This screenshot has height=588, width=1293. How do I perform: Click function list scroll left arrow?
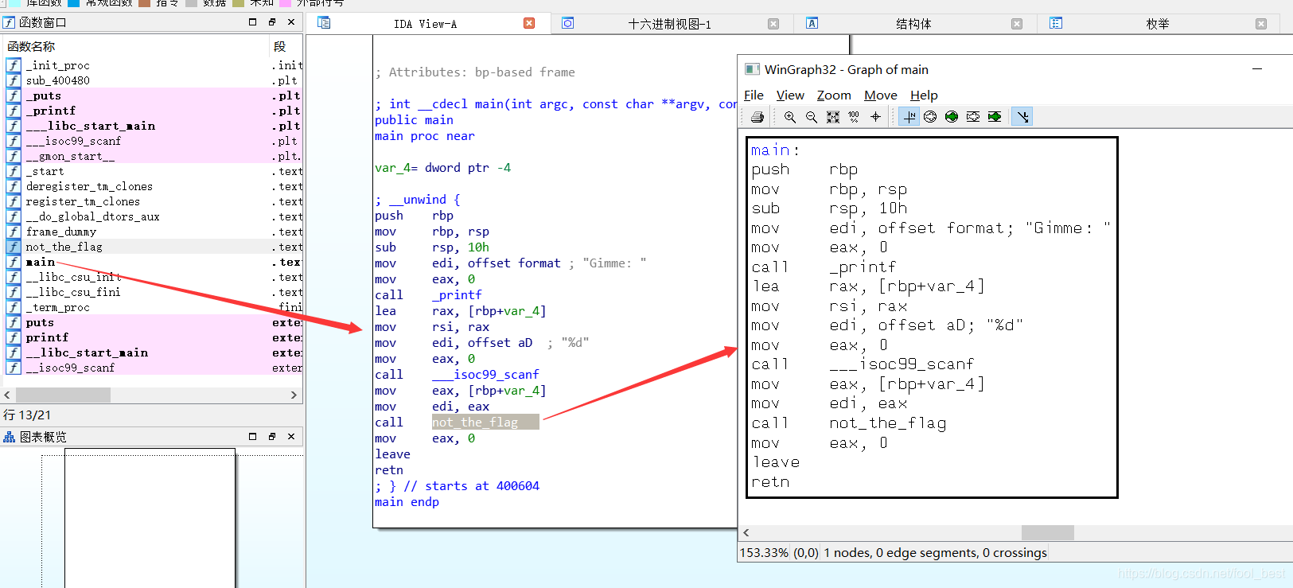7,395
